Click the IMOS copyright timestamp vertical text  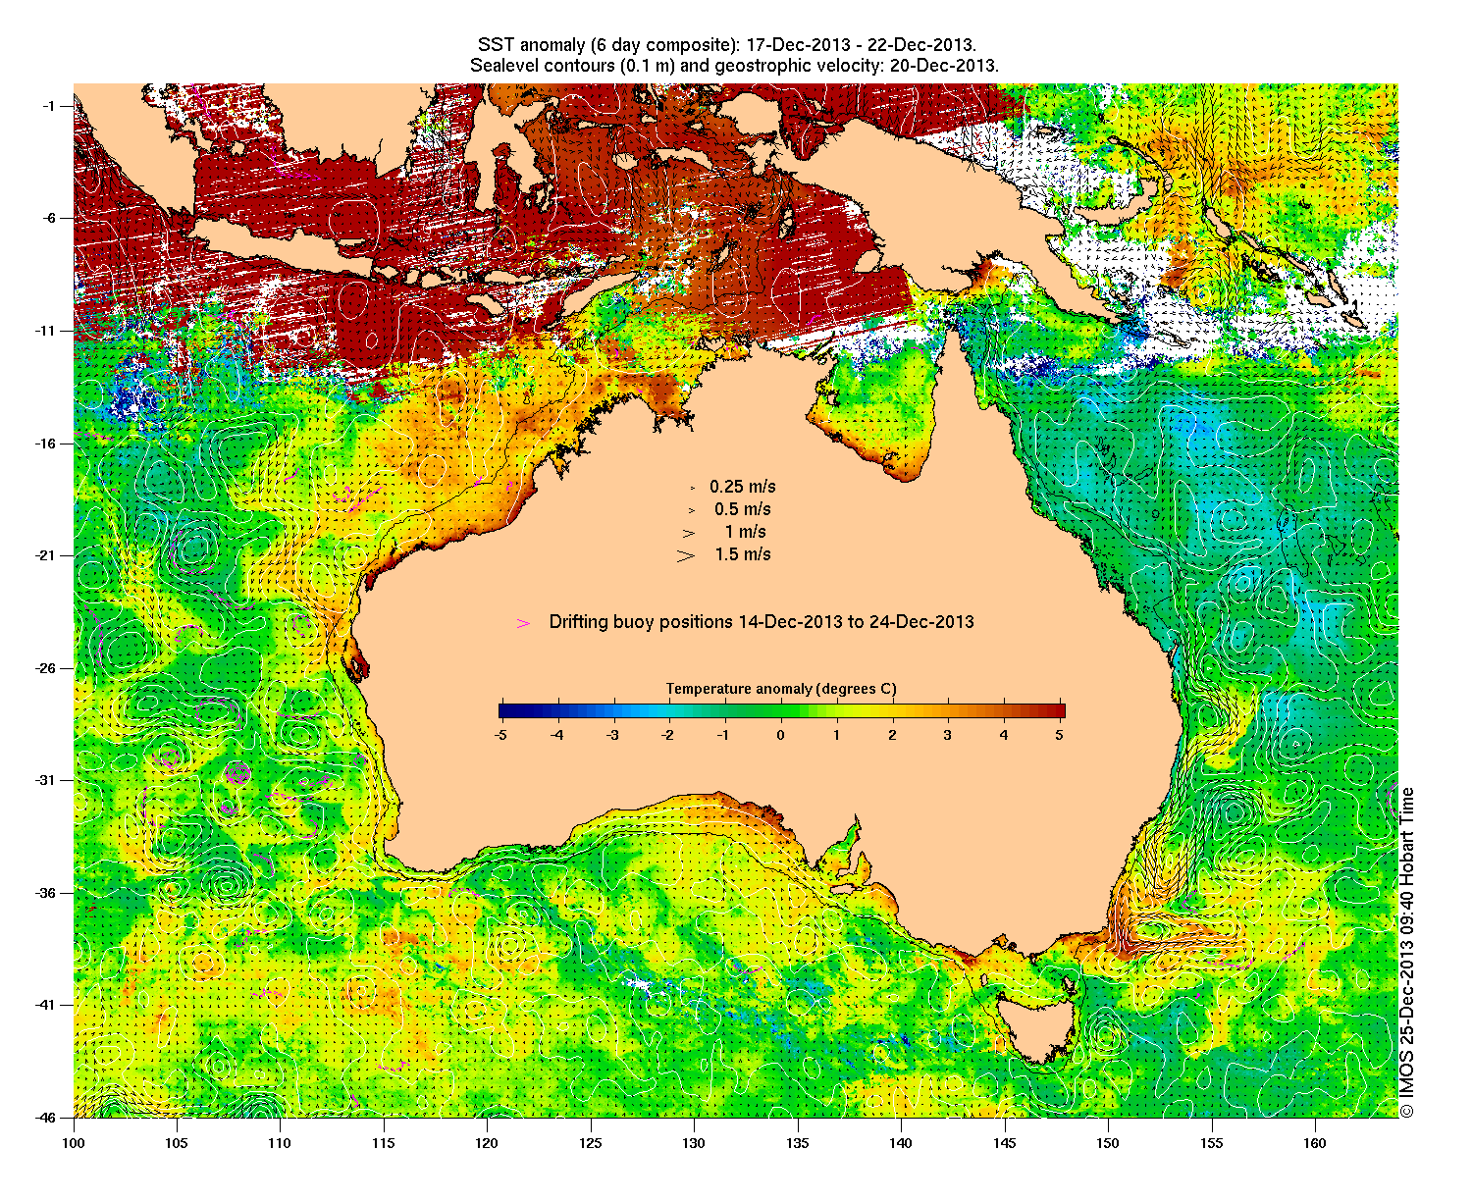1407,952
